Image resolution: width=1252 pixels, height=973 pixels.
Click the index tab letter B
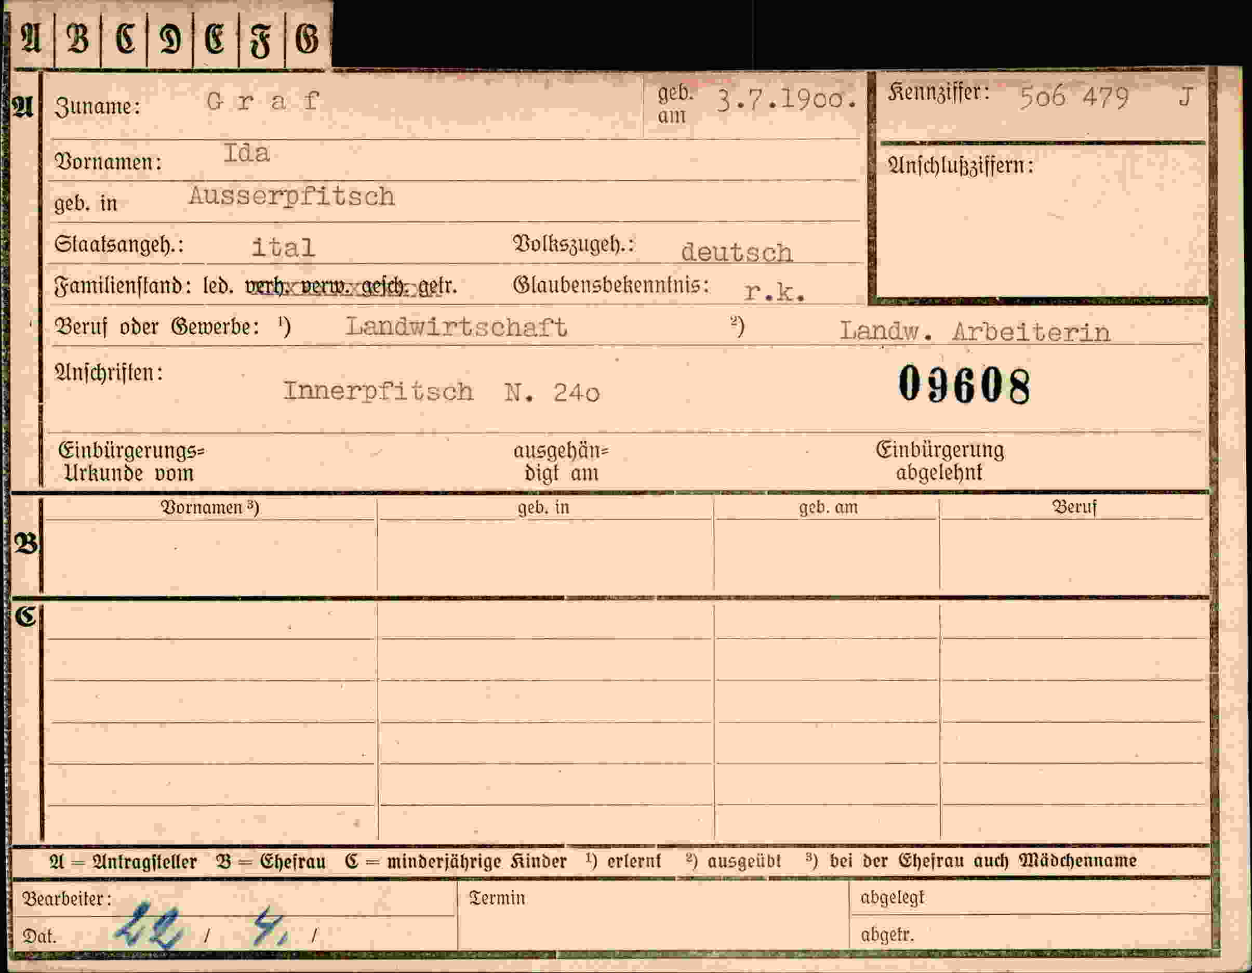pos(77,40)
